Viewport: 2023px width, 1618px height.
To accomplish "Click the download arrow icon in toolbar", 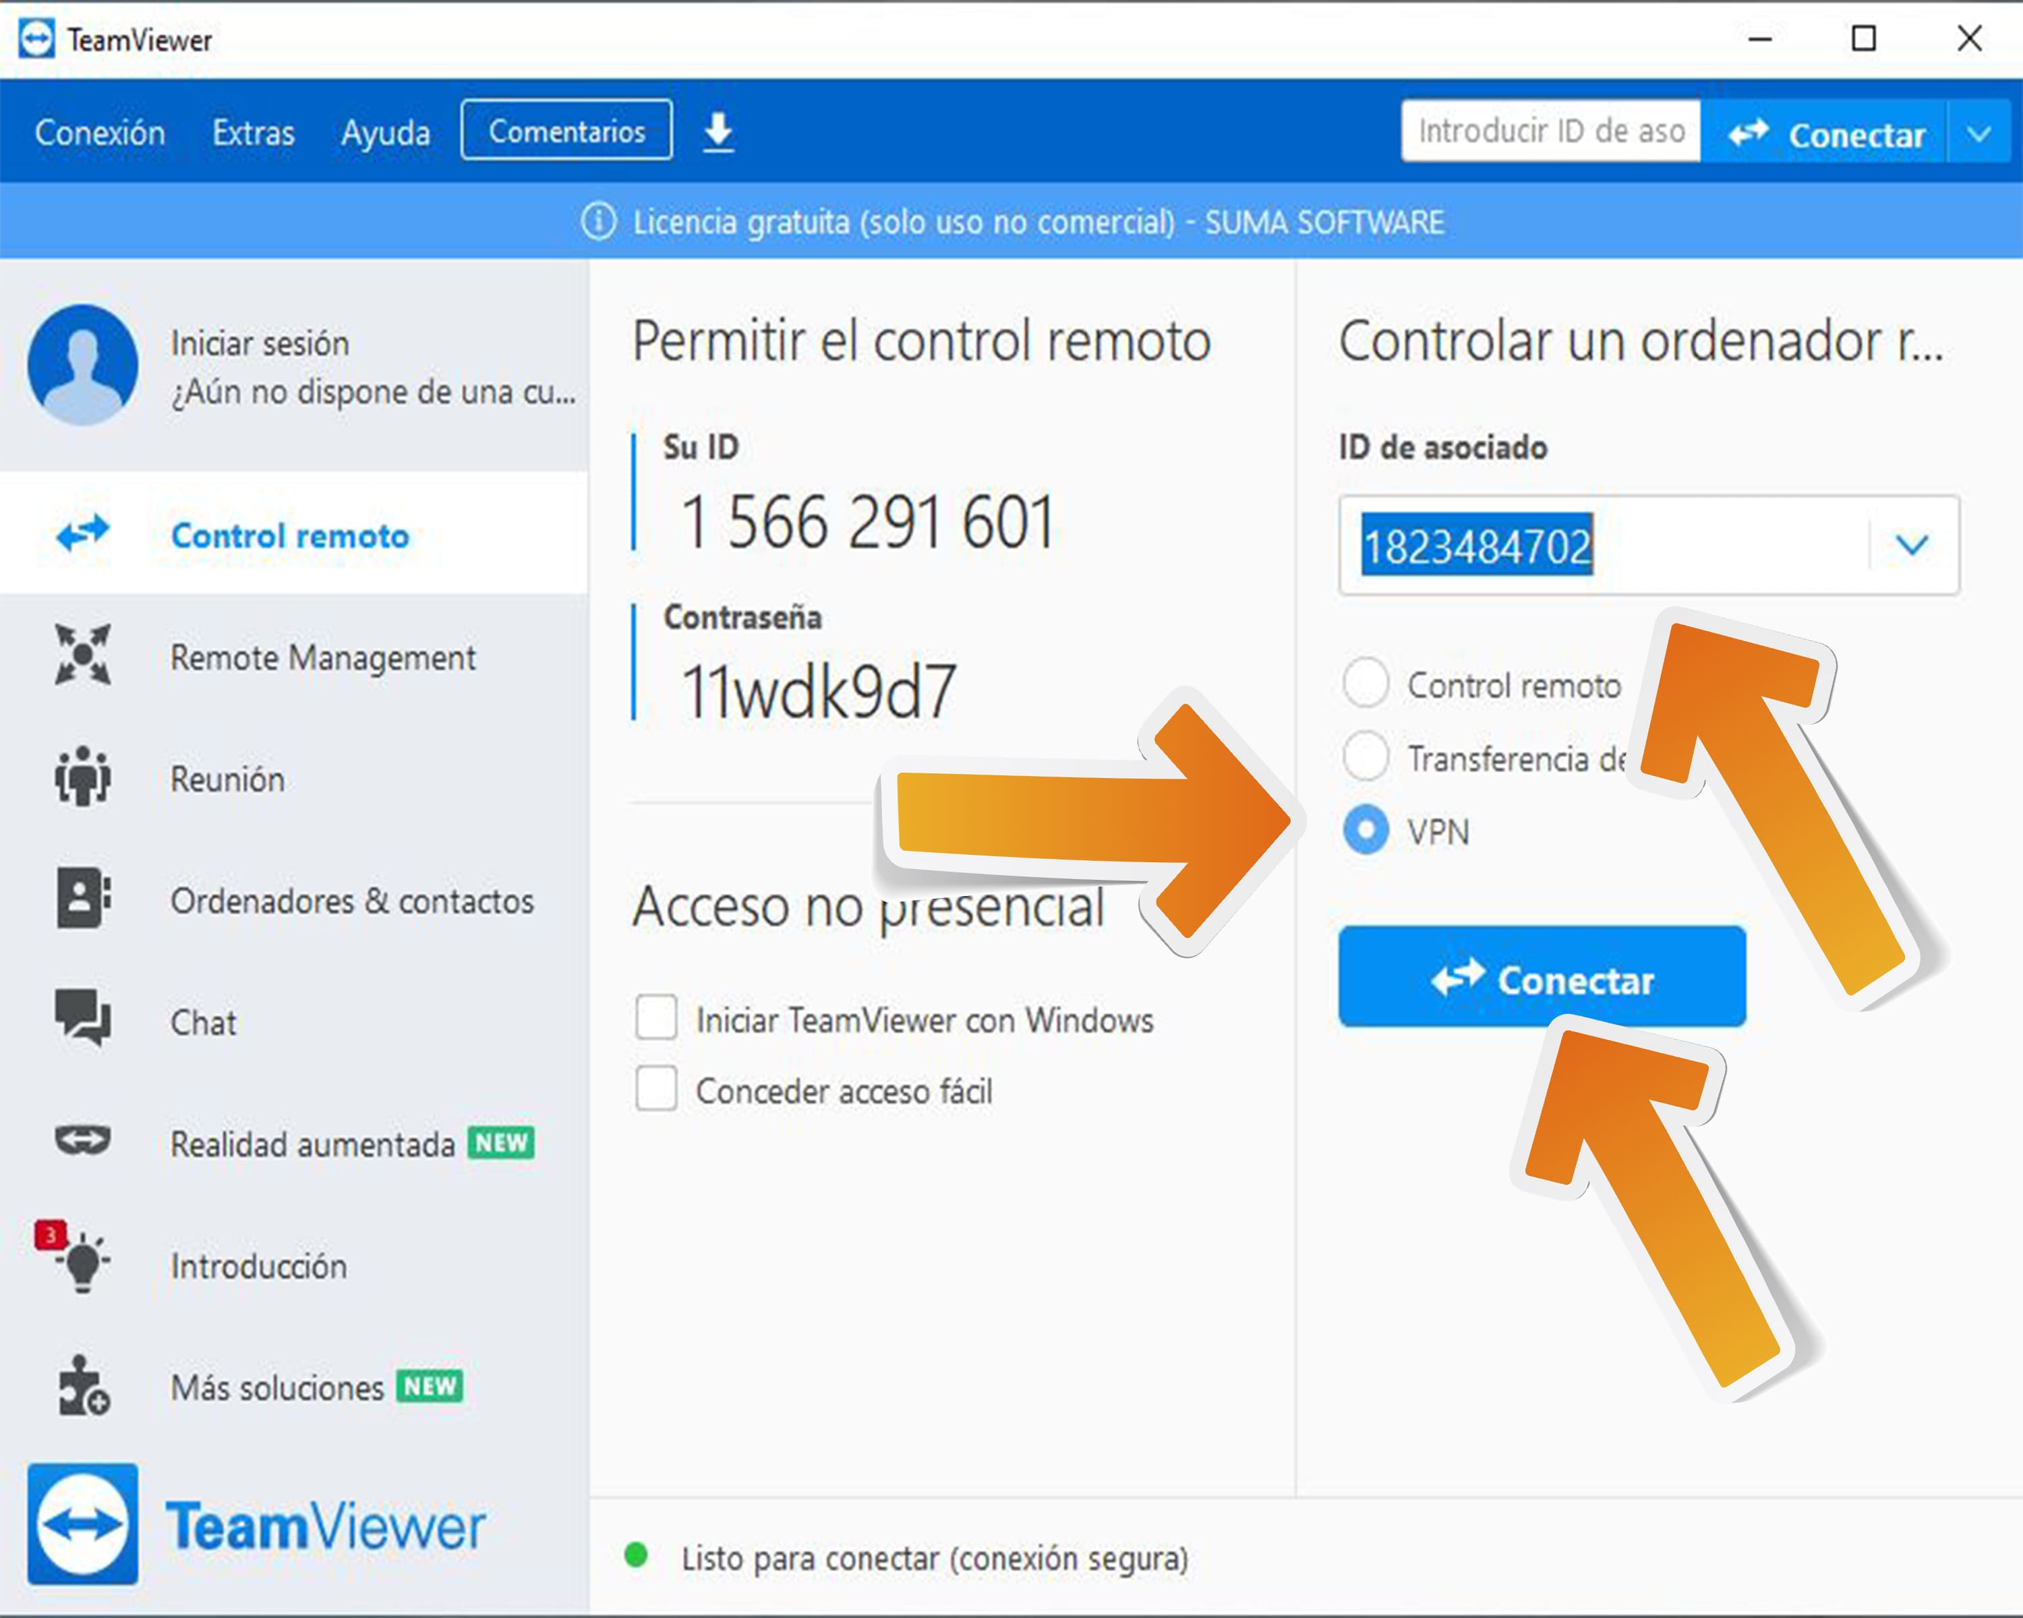I will pyautogui.click(x=717, y=132).
